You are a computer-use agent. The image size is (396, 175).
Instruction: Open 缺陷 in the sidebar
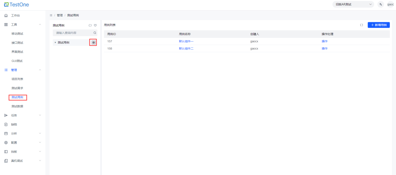click(x=14, y=124)
